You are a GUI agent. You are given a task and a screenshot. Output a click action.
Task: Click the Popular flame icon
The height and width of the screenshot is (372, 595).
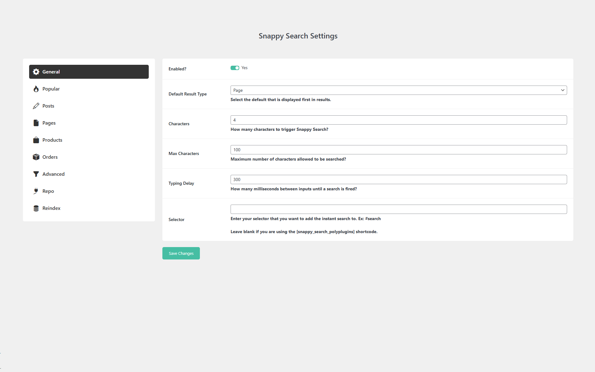click(36, 89)
